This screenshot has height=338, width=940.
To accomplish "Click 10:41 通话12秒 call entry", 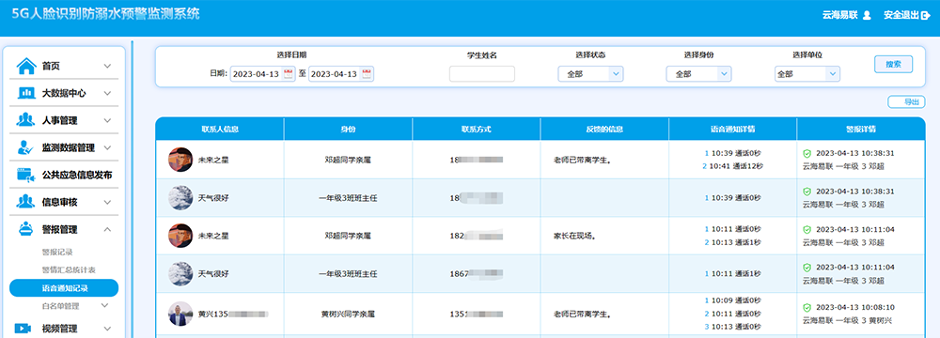I will (x=732, y=166).
